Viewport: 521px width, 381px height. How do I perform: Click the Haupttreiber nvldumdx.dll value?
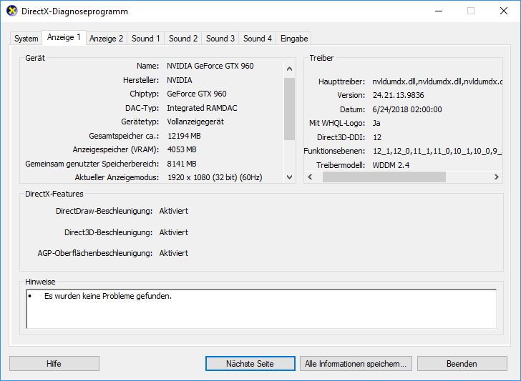tap(437, 81)
